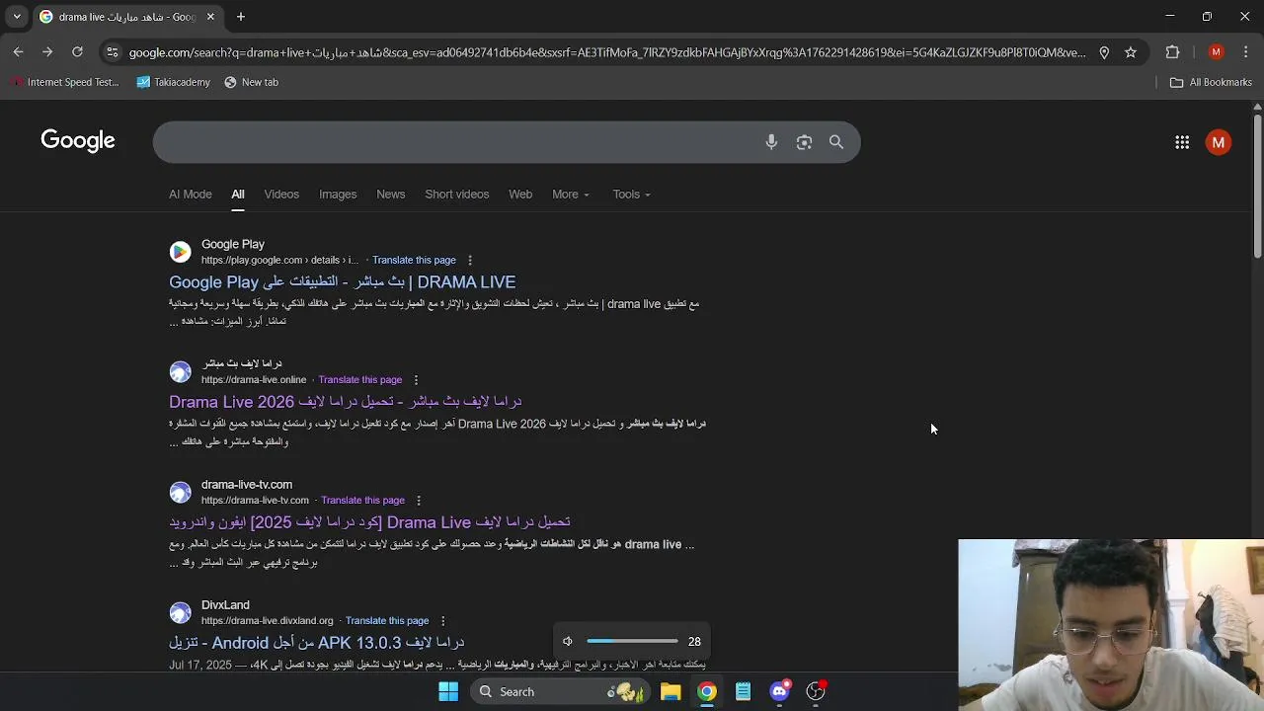Viewport: 1264px width, 711px height.
Task: Go back with browser back arrow
Action: pos(18,52)
